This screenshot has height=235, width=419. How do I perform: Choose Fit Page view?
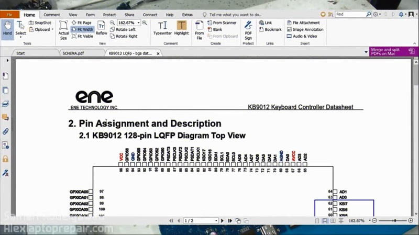click(x=82, y=23)
